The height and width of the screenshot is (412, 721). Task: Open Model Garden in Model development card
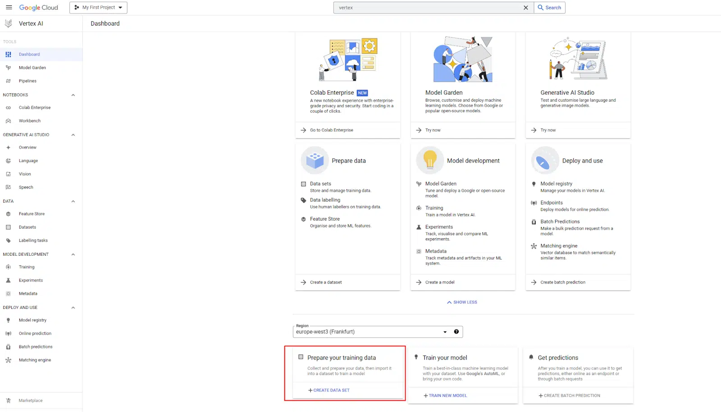point(441,184)
